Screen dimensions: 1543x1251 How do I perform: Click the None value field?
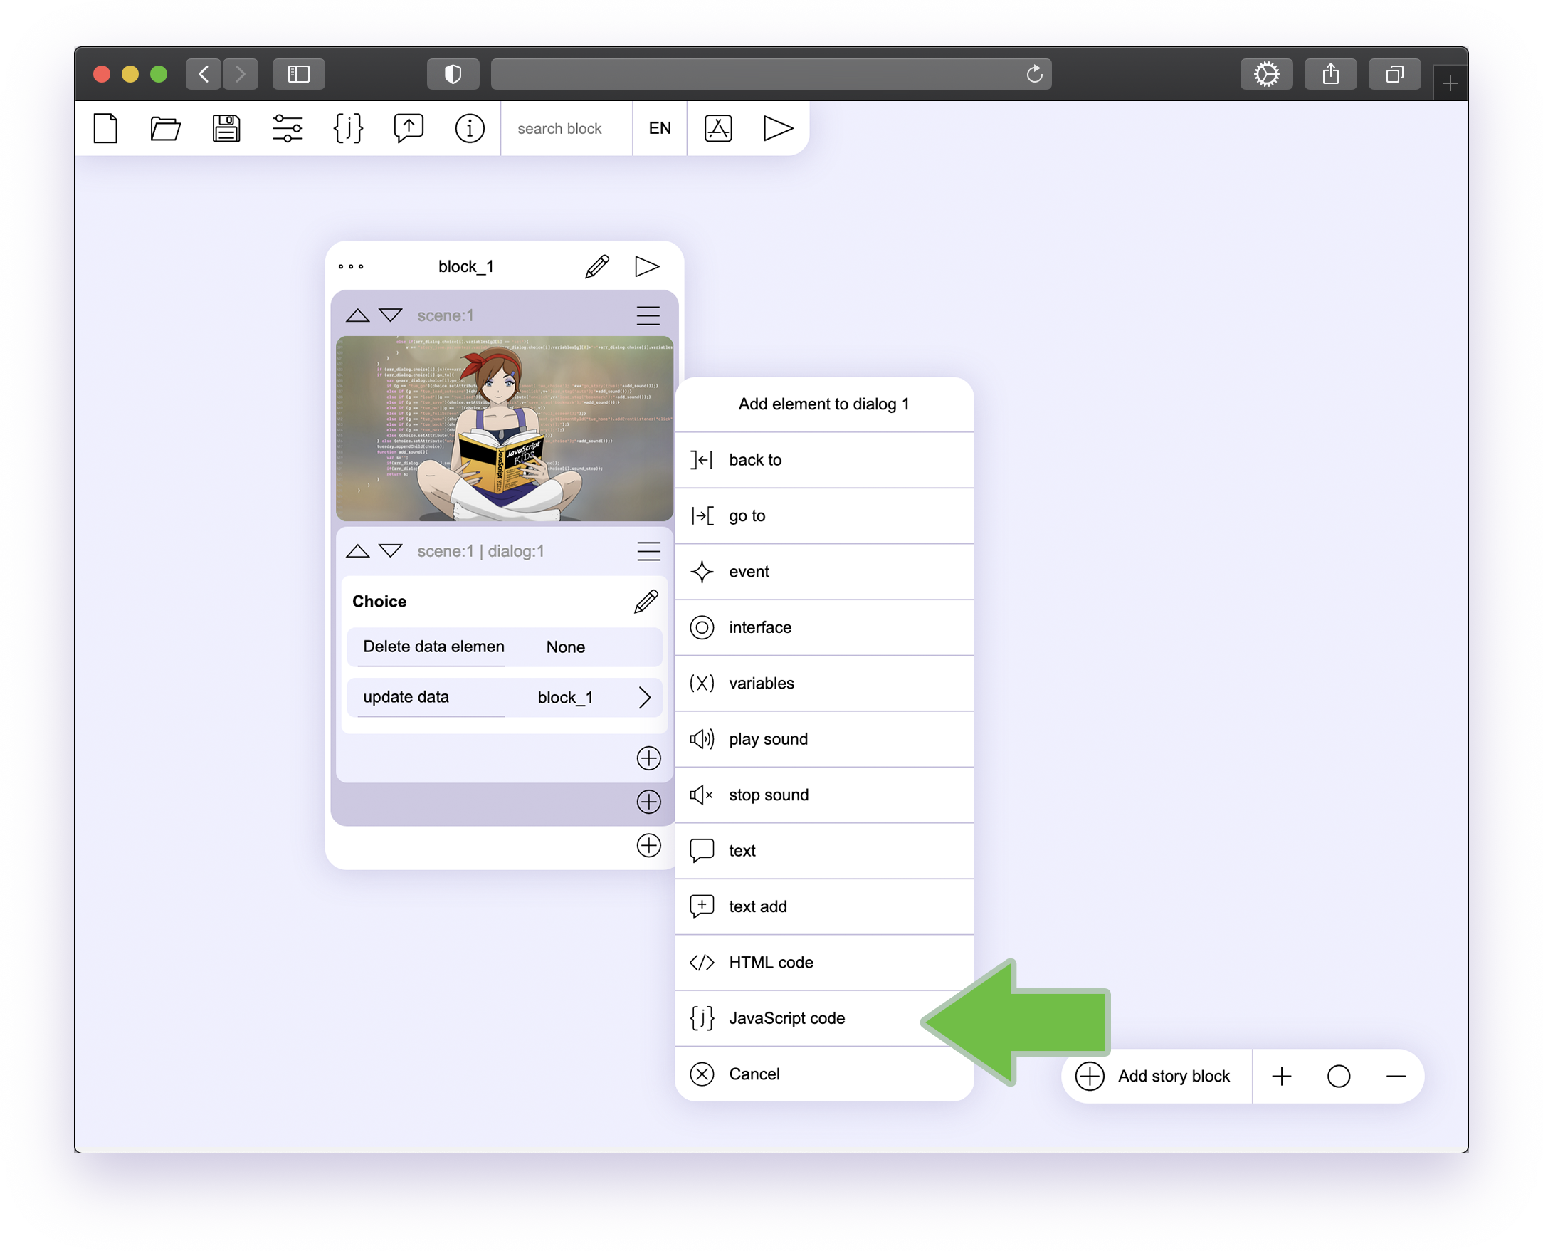[567, 648]
